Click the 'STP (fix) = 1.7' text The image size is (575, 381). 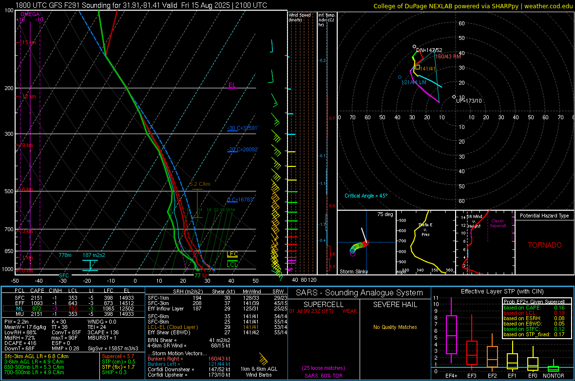[x=118, y=367]
